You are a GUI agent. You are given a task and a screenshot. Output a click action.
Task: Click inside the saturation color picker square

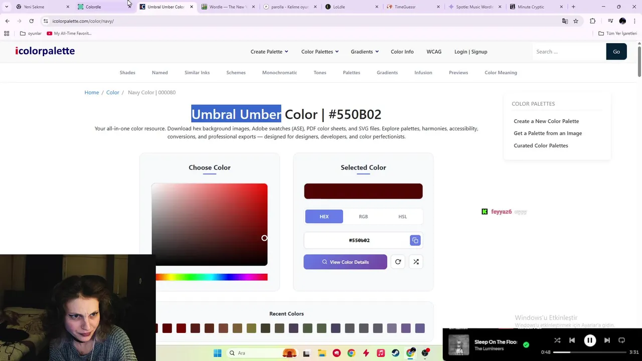click(210, 225)
